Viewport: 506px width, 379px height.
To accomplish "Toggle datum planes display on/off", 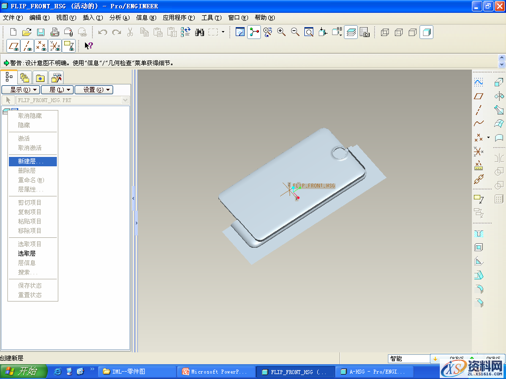I will pos(14,46).
